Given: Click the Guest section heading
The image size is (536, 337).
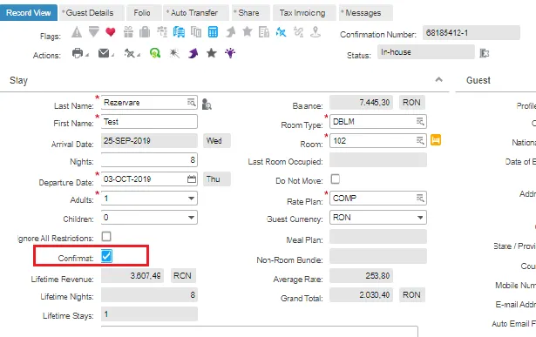Looking at the screenshot, I should 478,80.
